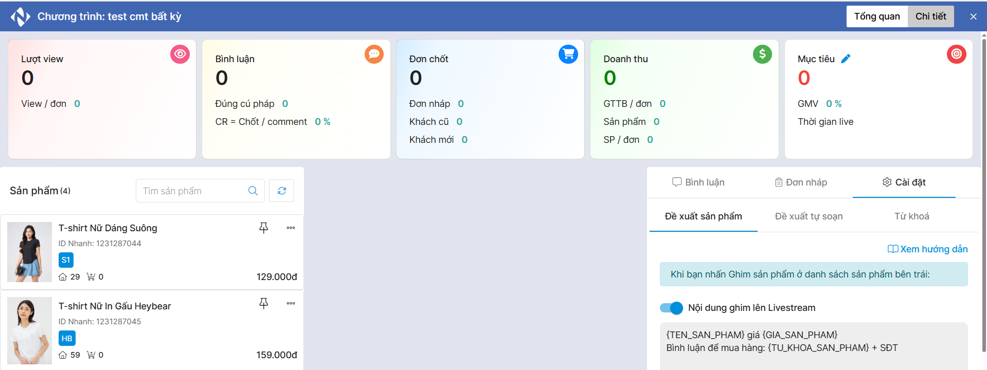Click the View / đơn metric
Screen dimensions: 987x370
click(x=50, y=104)
